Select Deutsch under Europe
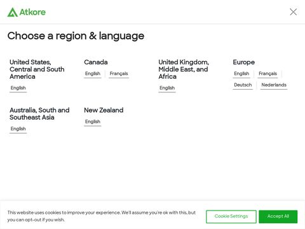 (243, 85)
